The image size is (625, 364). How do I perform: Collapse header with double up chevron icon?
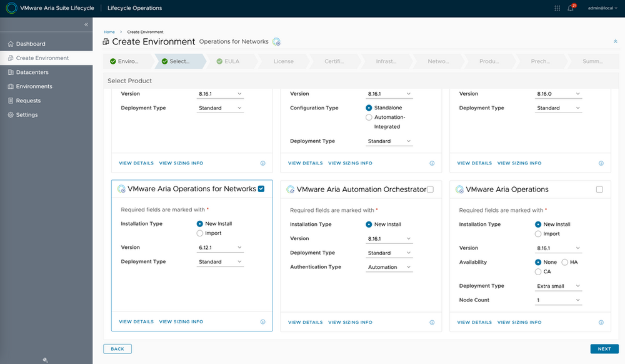click(615, 42)
